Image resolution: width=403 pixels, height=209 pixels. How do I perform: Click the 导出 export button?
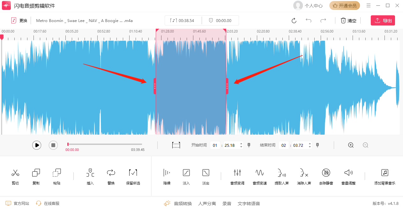click(x=383, y=21)
